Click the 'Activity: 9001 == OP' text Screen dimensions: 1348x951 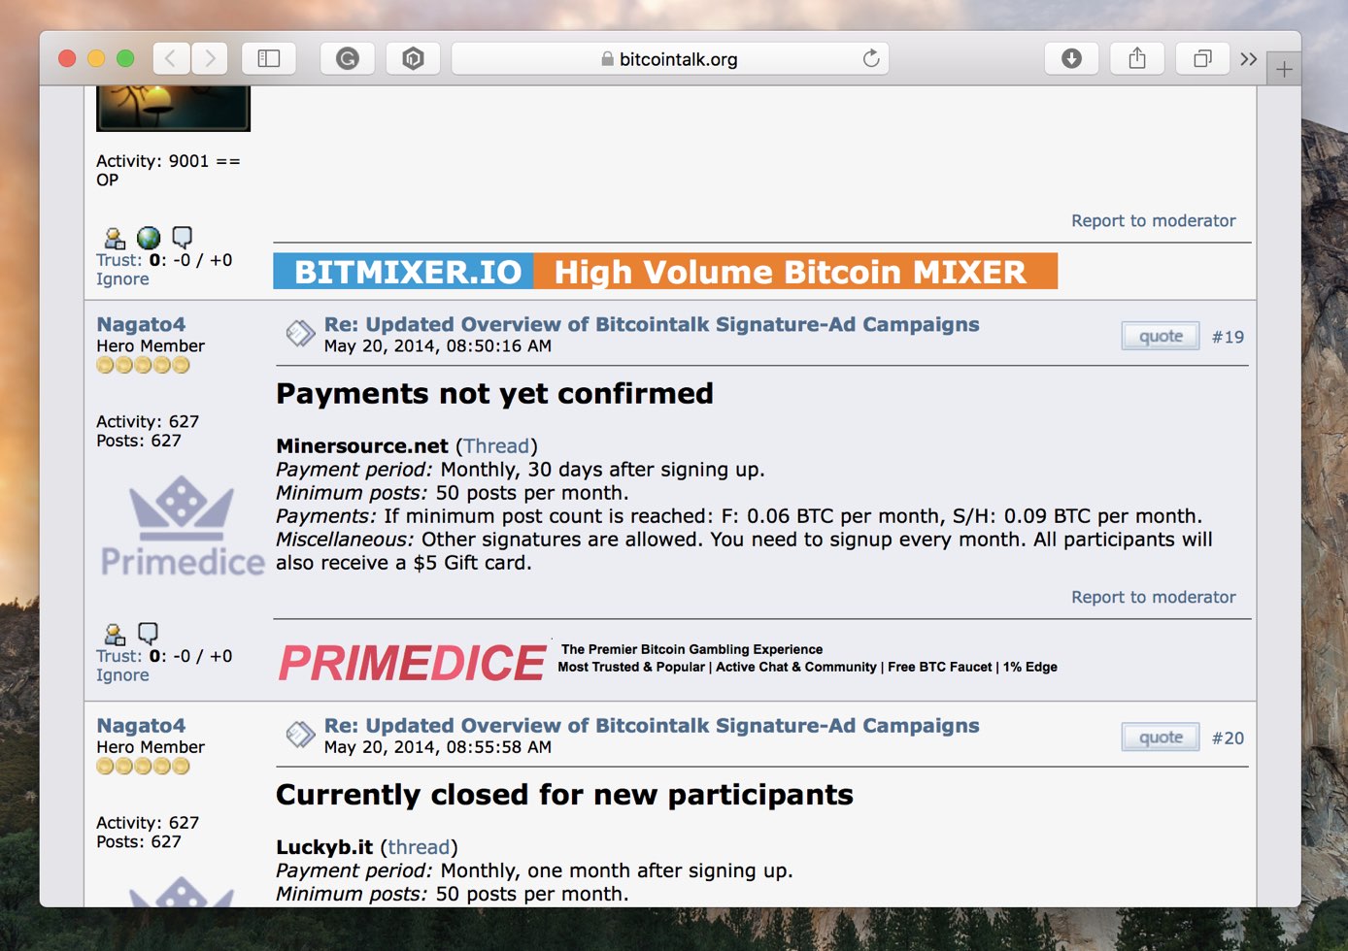click(168, 171)
